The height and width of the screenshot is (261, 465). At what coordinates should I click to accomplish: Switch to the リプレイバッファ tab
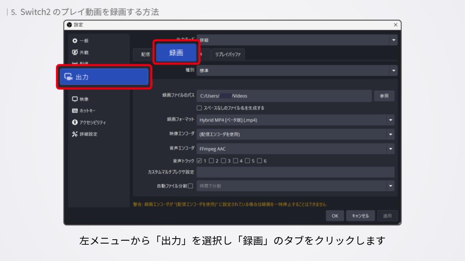pyautogui.click(x=228, y=54)
